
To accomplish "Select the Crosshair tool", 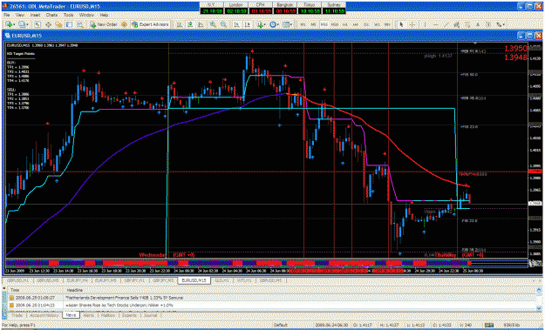I will pos(412,24).
